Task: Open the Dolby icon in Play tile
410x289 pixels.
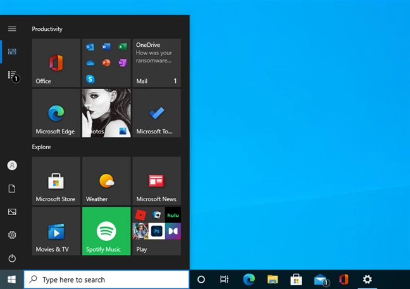Action: tap(173, 231)
